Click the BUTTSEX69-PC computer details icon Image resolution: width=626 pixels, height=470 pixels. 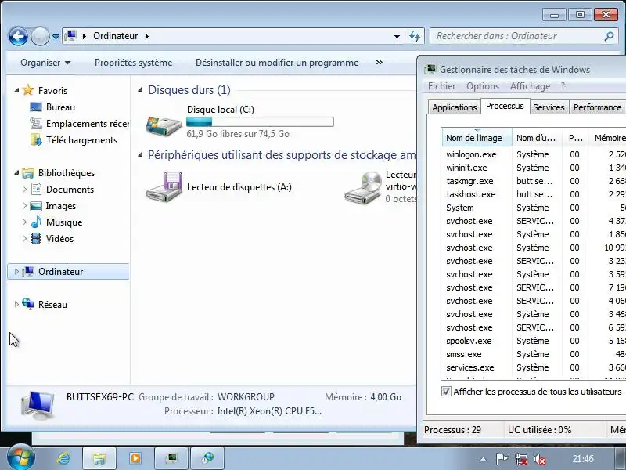[38, 405]
